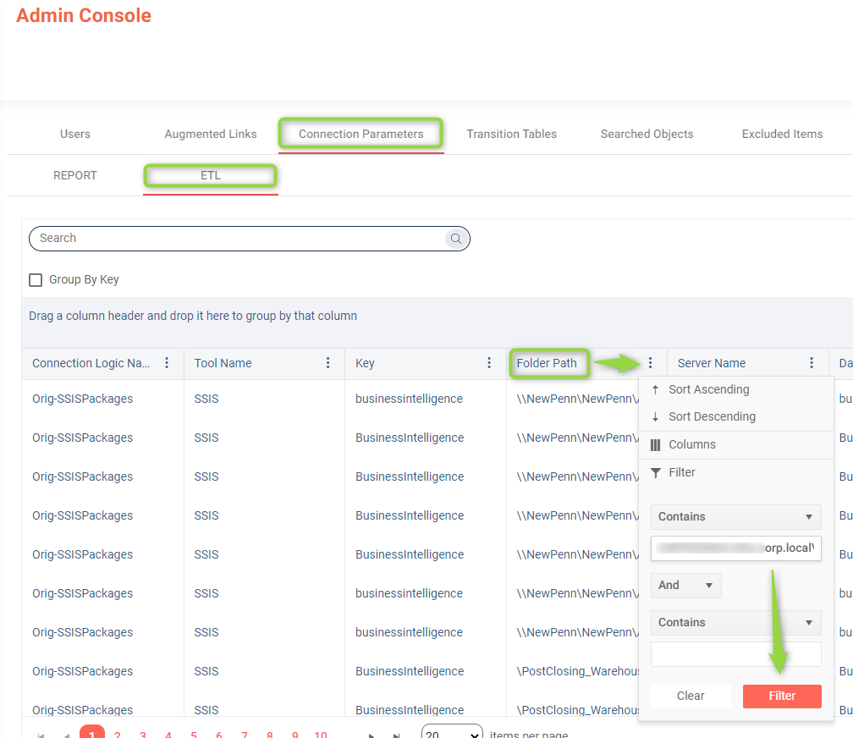Open Key column options menu

[x=489, y=363]
